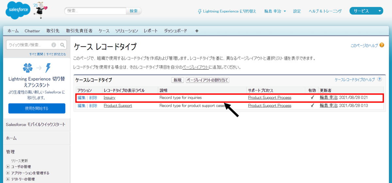392x183 pixels.
Task: Expand アプリケーションを管理する tree node
Action: [8, 173]
